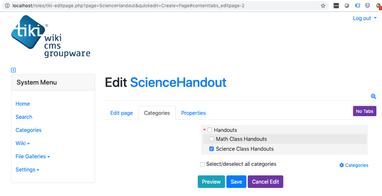Bookmark this page using the star icon

coord(323,6)
